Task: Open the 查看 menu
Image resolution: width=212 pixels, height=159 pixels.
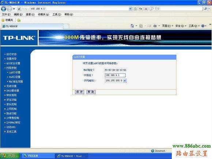Action: pos(30,15)
